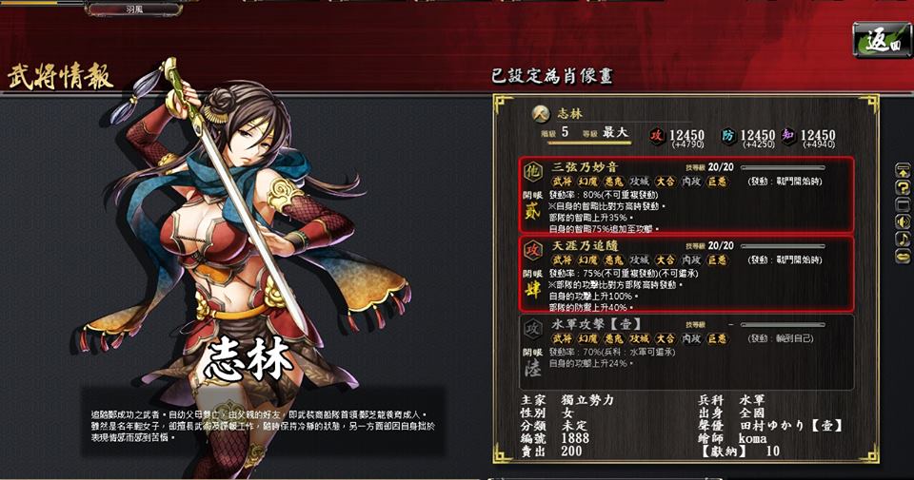This screenshot has height=480, width=914.
Task: Click the scroll-to-top arrow icon
Action: (x=903, y=171)
